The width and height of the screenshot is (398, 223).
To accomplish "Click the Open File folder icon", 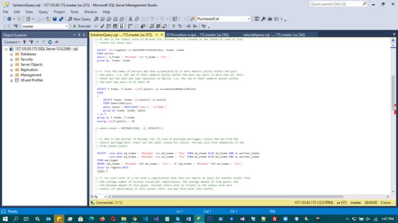I will click(x=48, y=19).
